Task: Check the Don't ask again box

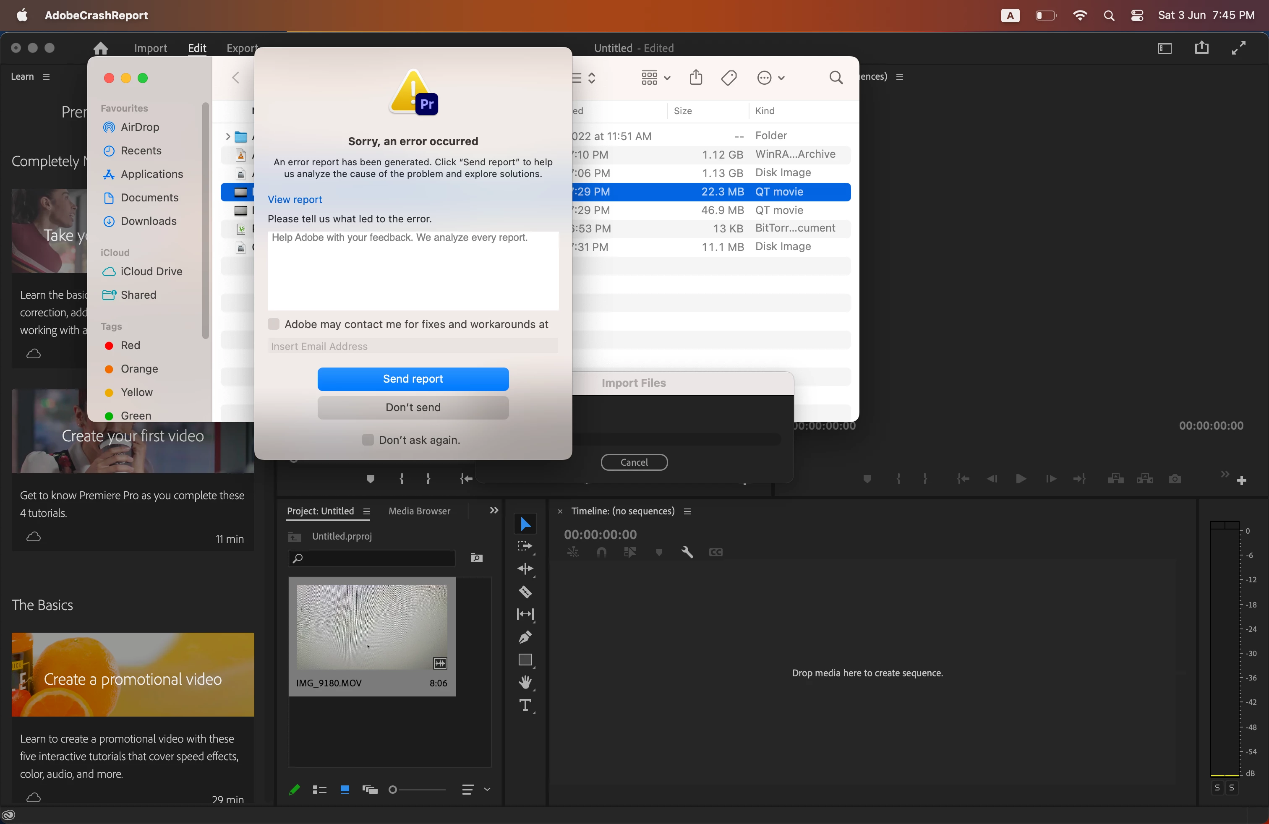Action: pos(367,440)
